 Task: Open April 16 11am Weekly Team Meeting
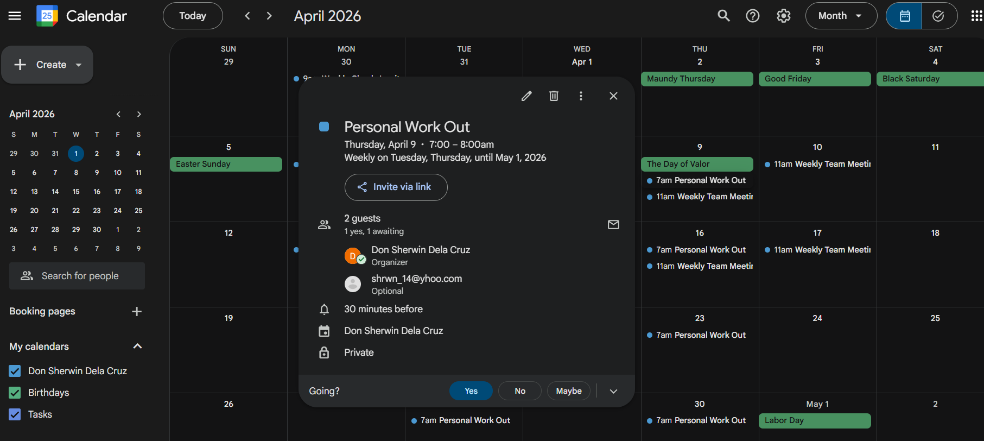point(697,266)
